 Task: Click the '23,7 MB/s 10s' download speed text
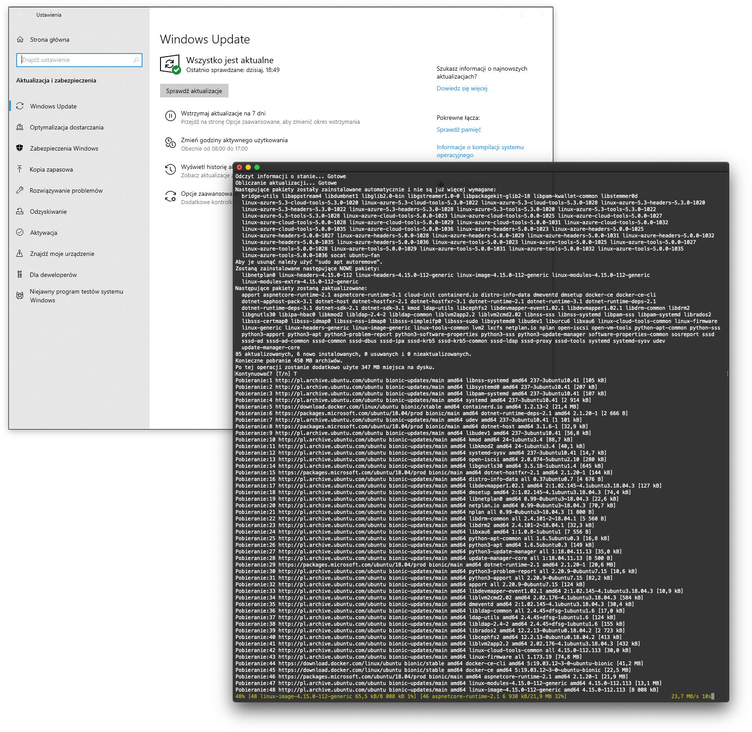[x=691, y=696]
